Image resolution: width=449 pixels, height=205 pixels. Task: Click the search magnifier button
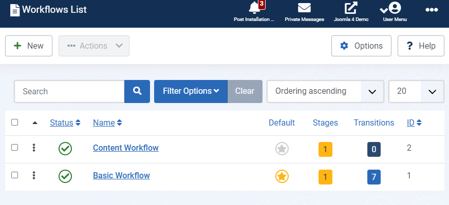click(137, 91)
